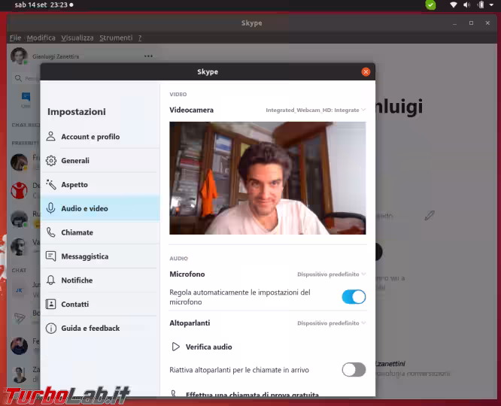Viewport: 501px width, 406px height.
Task: Click the gear icon beside Generali
Action: point(51,161)
